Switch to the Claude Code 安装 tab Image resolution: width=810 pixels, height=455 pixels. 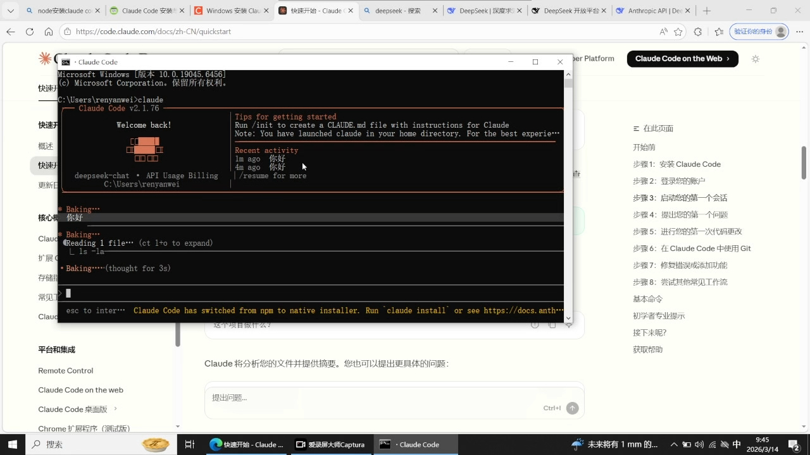coord(146,11)
